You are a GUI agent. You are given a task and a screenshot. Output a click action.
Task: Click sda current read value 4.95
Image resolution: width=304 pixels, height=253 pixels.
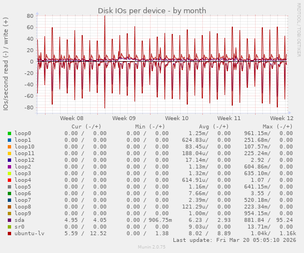pos(71,220)
